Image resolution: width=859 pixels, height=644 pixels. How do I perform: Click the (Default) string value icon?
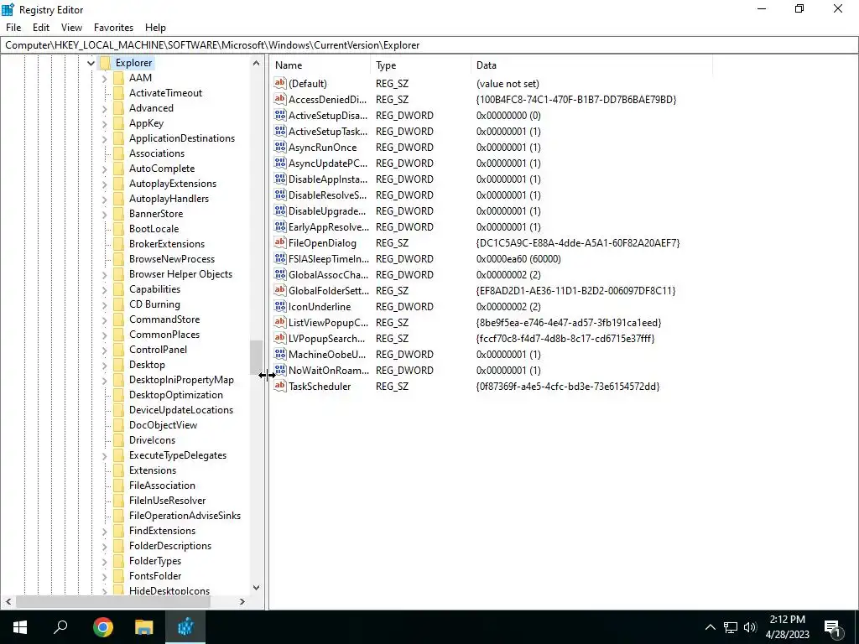(280, 83)
